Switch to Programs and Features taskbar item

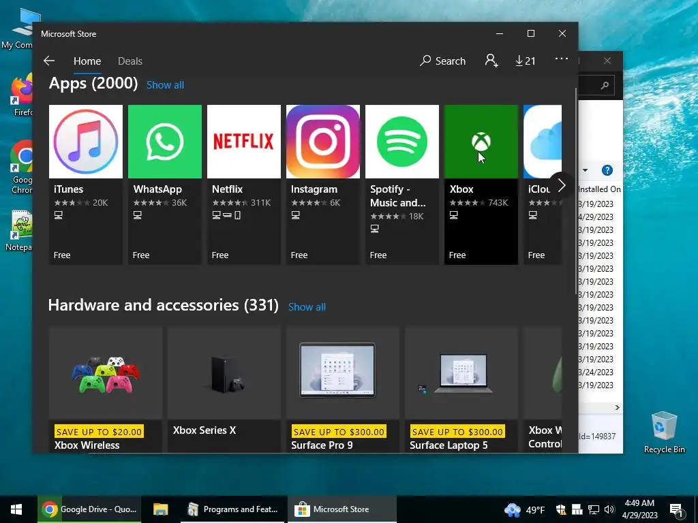(232, 509)
